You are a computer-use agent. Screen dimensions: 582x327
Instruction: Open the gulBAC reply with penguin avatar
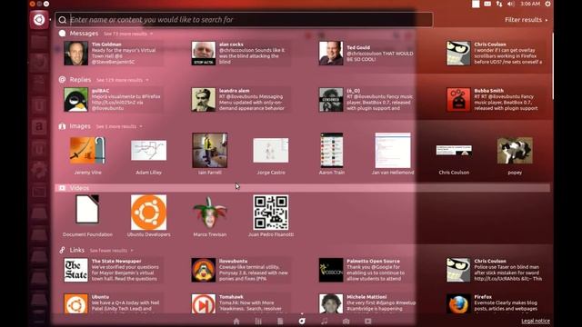click(113, 99)
